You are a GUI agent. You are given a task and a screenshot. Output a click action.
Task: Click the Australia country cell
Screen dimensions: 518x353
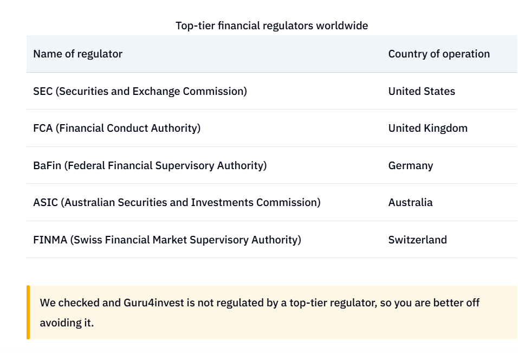(410, 202)
